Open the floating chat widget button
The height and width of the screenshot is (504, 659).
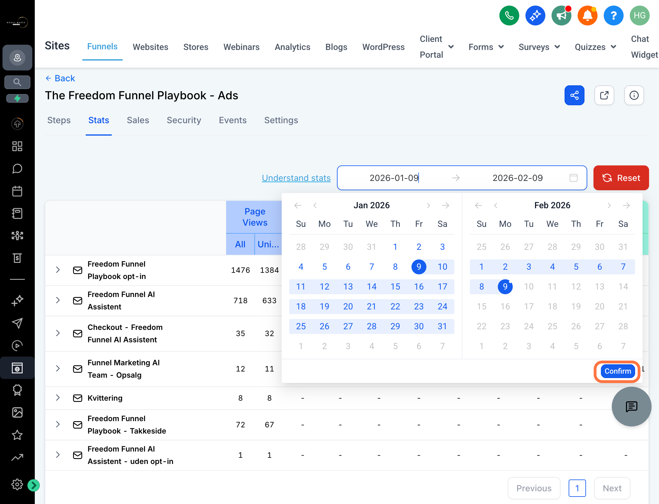[631, 406]
